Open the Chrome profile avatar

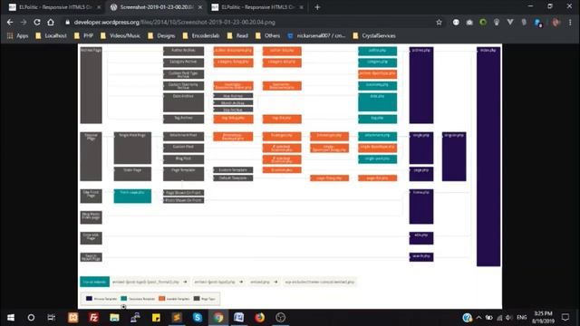point(556,22)
